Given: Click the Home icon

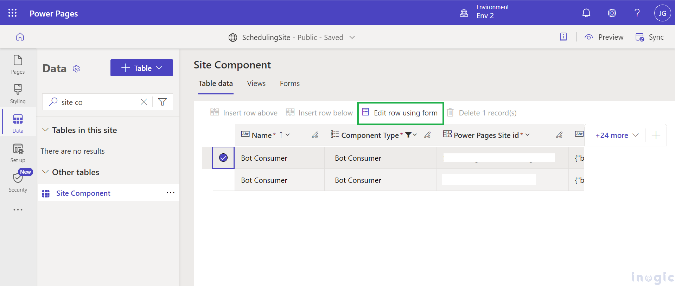Looking at the screenshot, I should (x=20, y=37).
